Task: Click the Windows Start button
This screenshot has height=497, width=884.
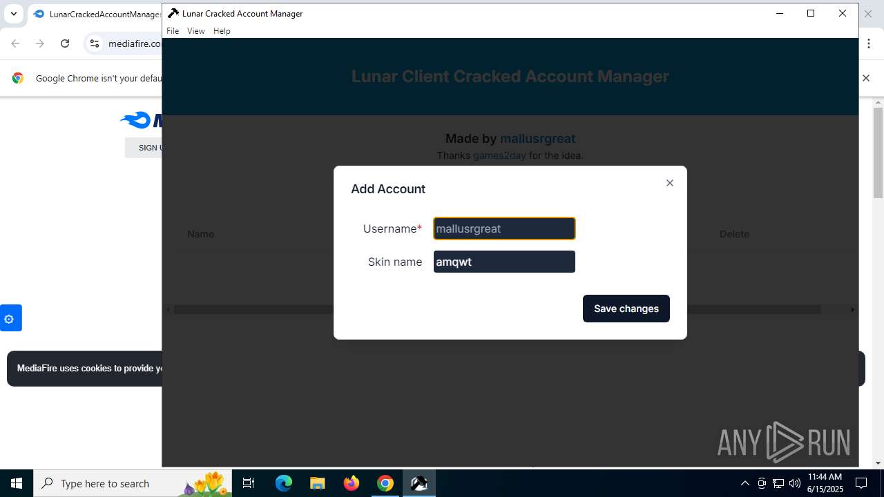Action: coord(17,483)
